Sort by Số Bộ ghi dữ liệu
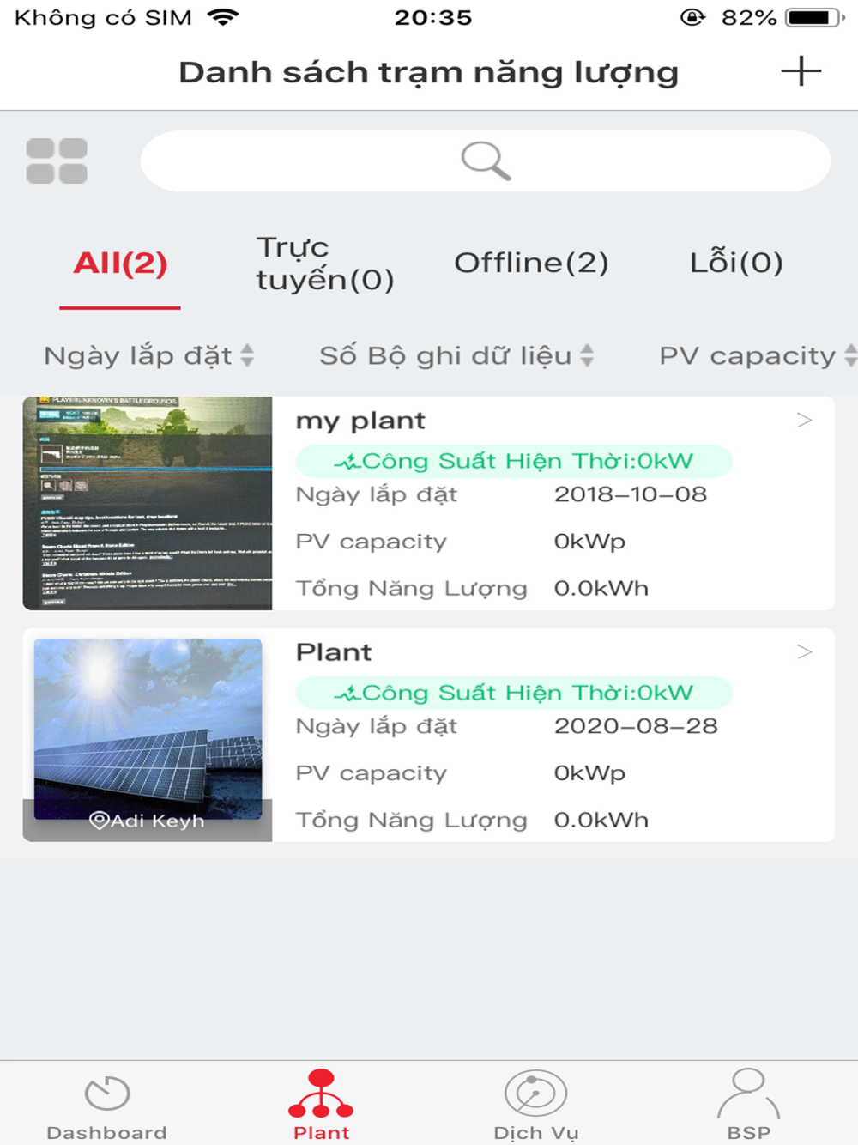This screenshot has height=1145, width=858. click(x=456, y=355)
